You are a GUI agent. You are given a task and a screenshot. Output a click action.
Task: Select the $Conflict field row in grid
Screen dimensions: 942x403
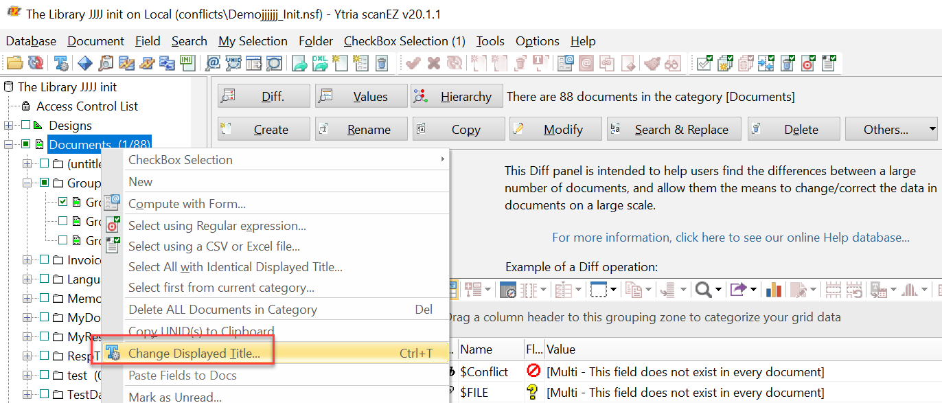484,372
